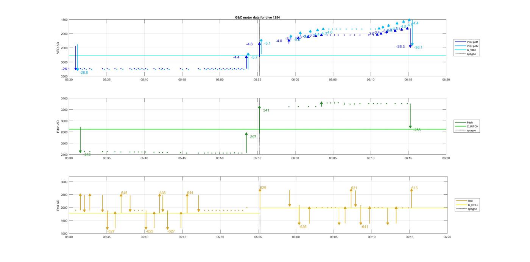The image size is (530, 262).
Task: Click the 05:55 tick under the Pitch plot
Action: click(257, 158)
